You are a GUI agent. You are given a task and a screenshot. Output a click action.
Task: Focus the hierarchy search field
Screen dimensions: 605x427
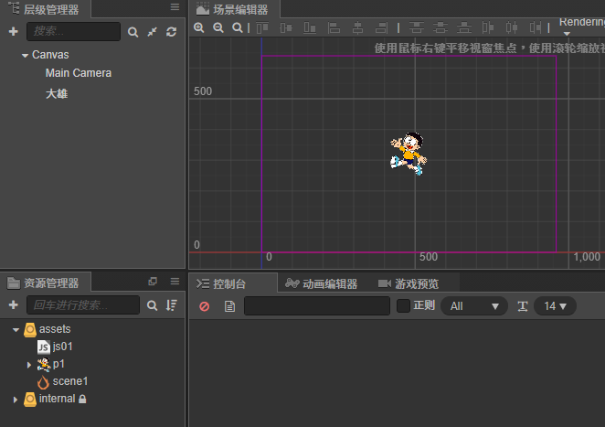click(73, 31)
